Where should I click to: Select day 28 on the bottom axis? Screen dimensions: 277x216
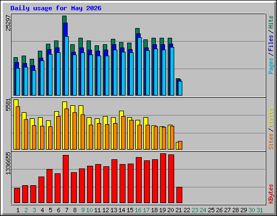pyautogui.click(x=235, y=210)
